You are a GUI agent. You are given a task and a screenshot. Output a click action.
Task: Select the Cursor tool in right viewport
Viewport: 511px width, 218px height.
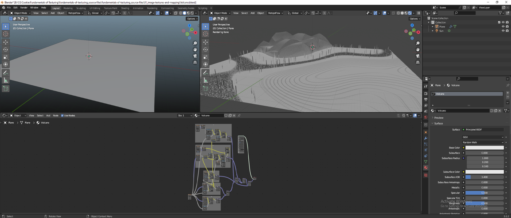coord(205,34)
